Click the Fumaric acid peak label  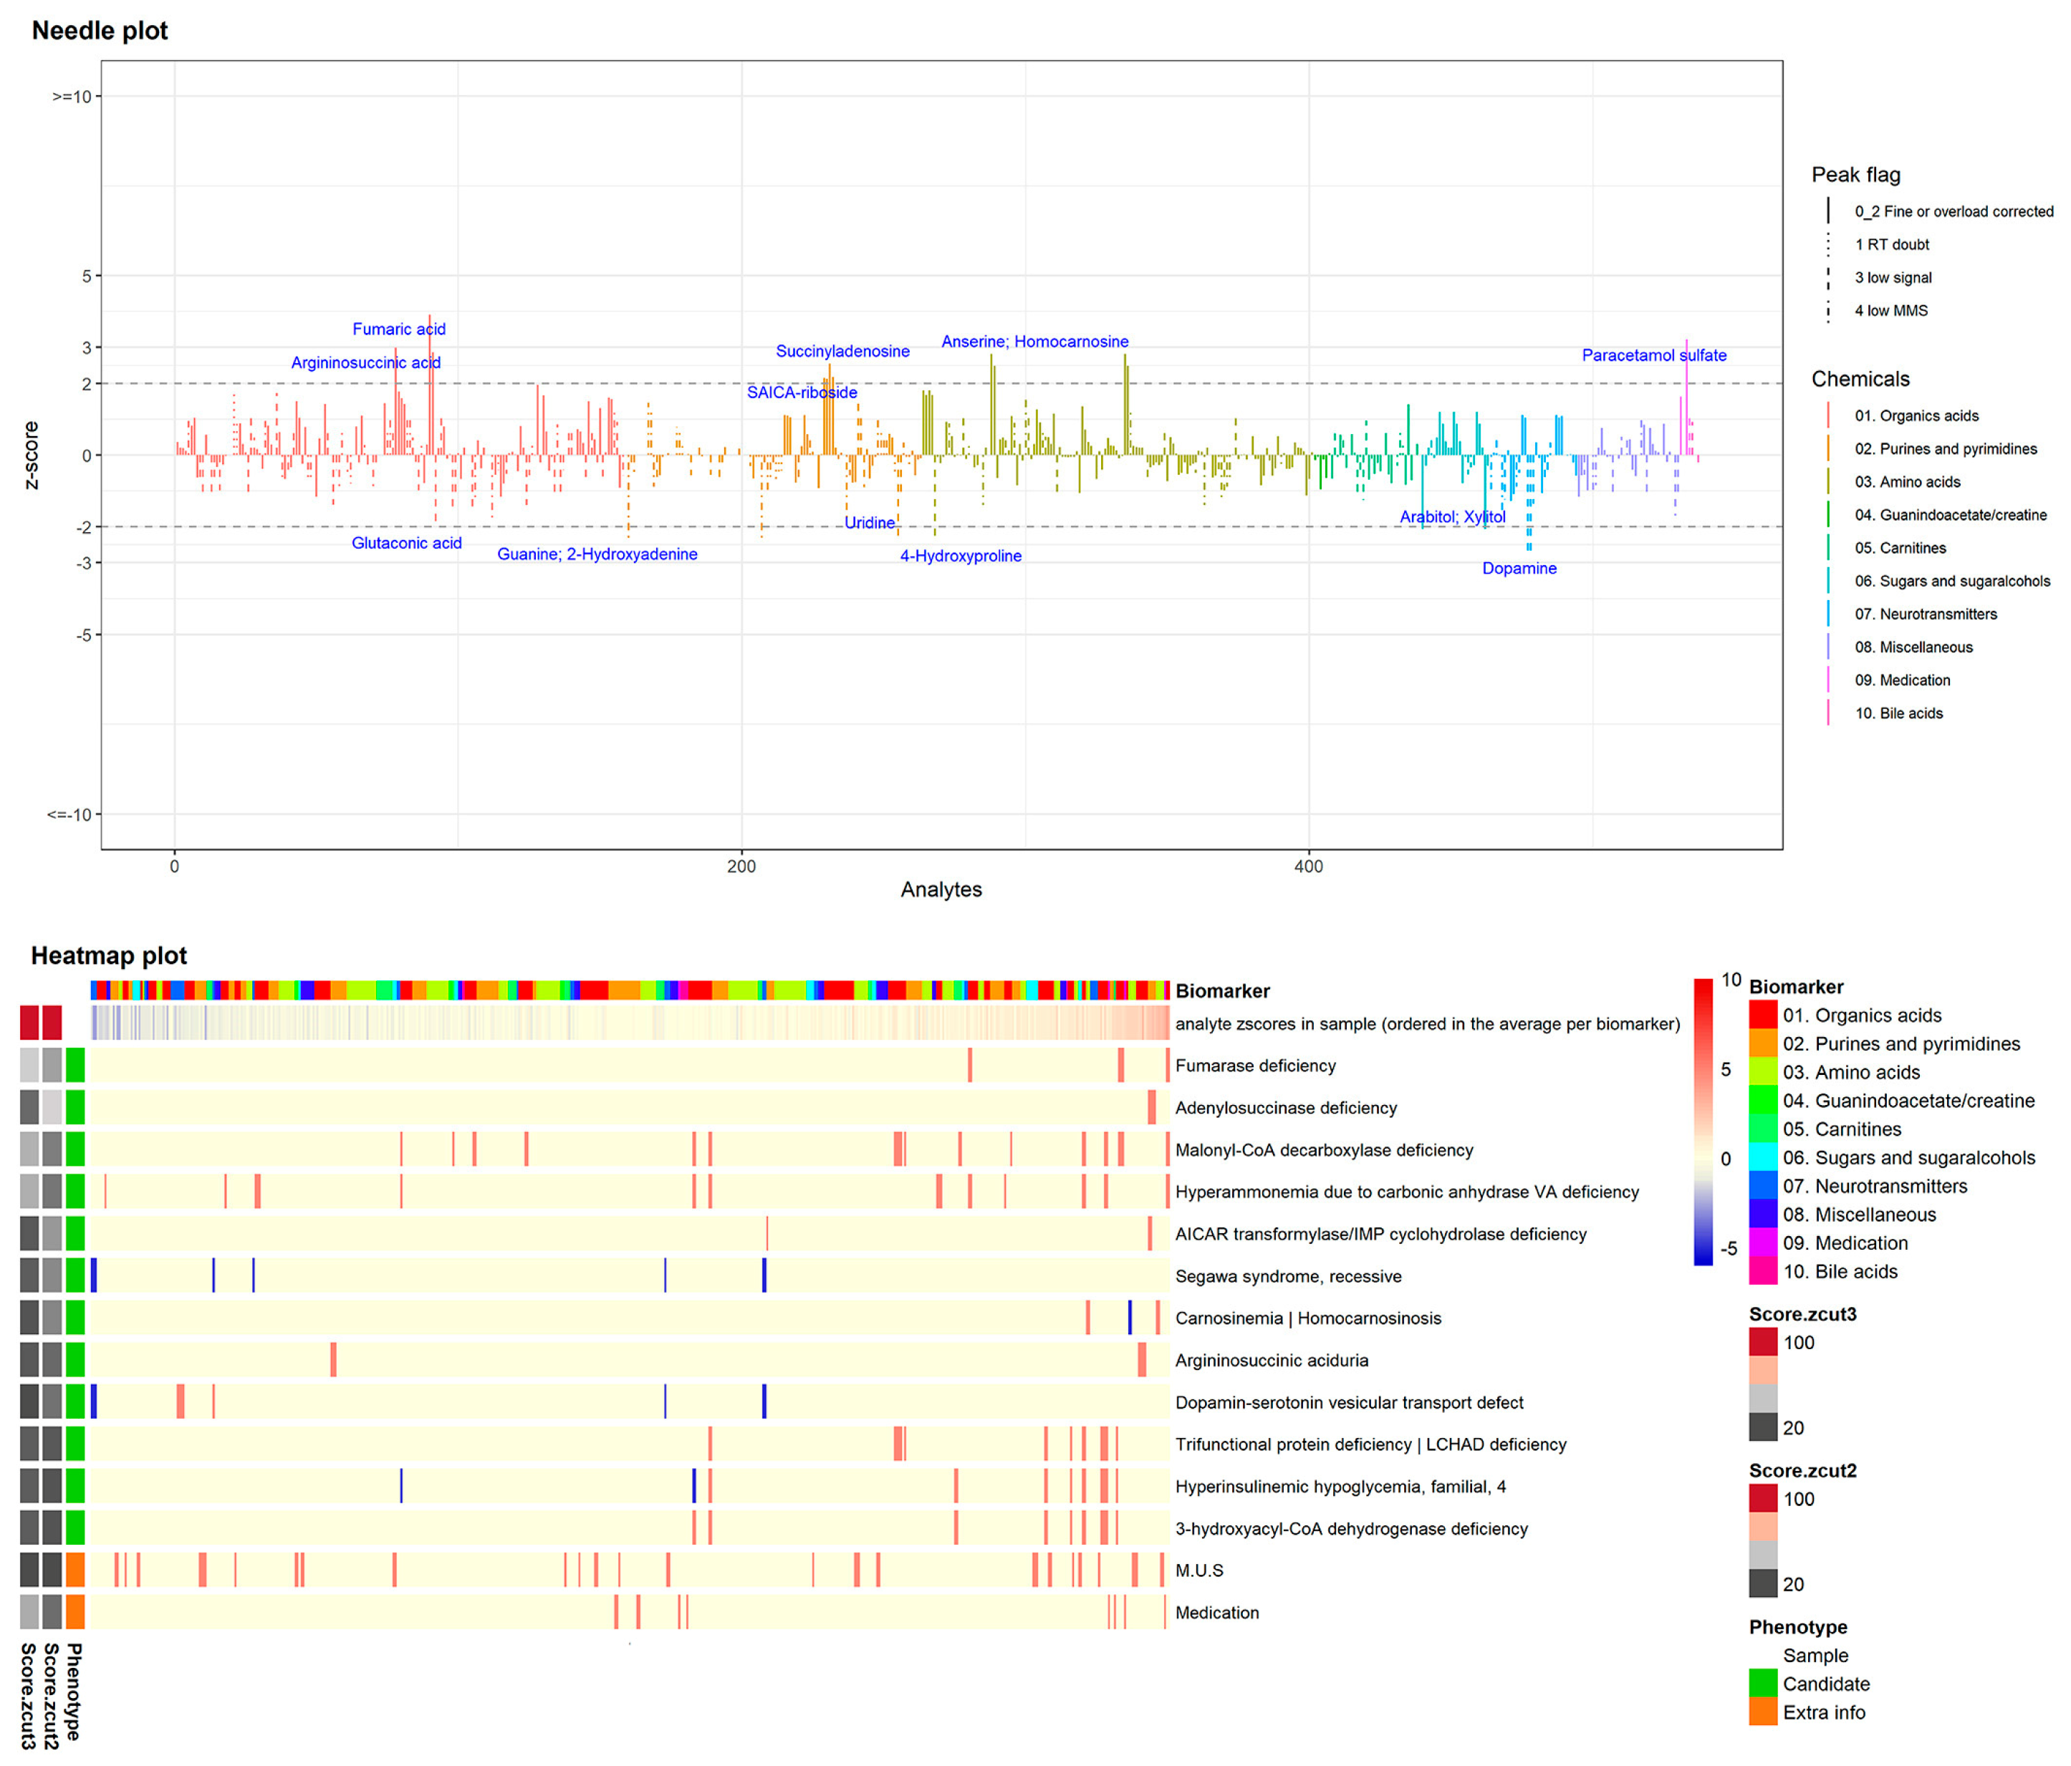pos(399,329)
